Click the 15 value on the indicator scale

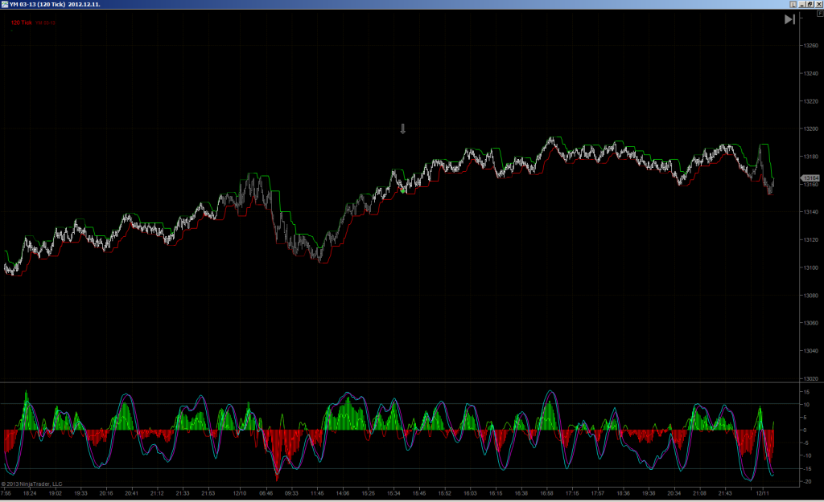[x=806, y=392]
